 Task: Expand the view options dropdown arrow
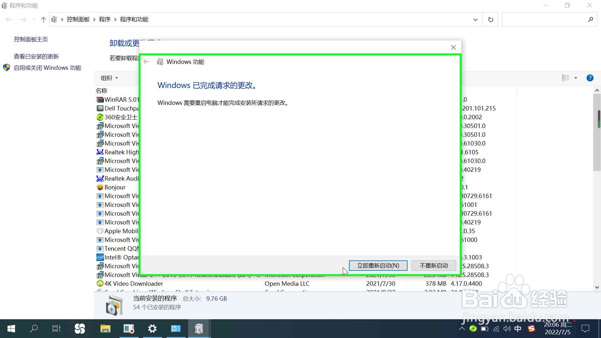click(x=576, y=78)
